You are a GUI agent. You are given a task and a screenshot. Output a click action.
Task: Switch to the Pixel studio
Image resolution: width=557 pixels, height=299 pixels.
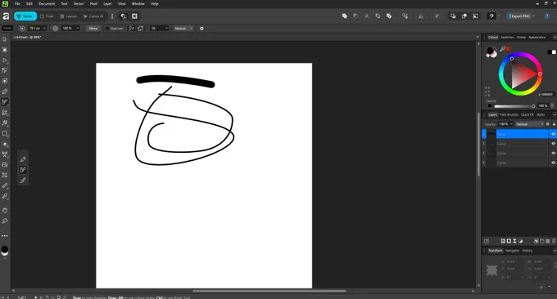coord(47,16)
